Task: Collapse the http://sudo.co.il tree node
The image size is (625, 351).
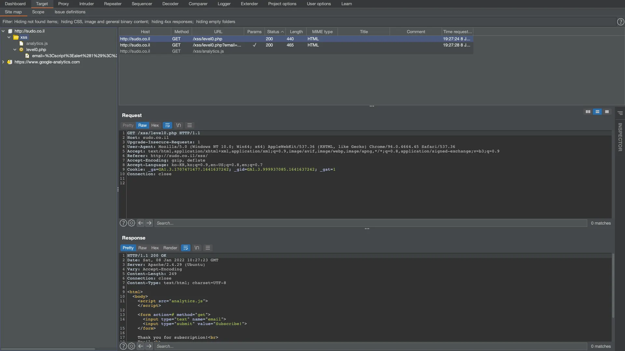Action: pos(3,31)
